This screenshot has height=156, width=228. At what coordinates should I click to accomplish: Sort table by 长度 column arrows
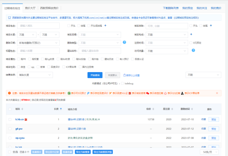61,109
